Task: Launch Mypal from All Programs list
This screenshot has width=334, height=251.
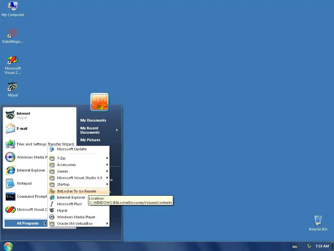Action: (79, 210)
